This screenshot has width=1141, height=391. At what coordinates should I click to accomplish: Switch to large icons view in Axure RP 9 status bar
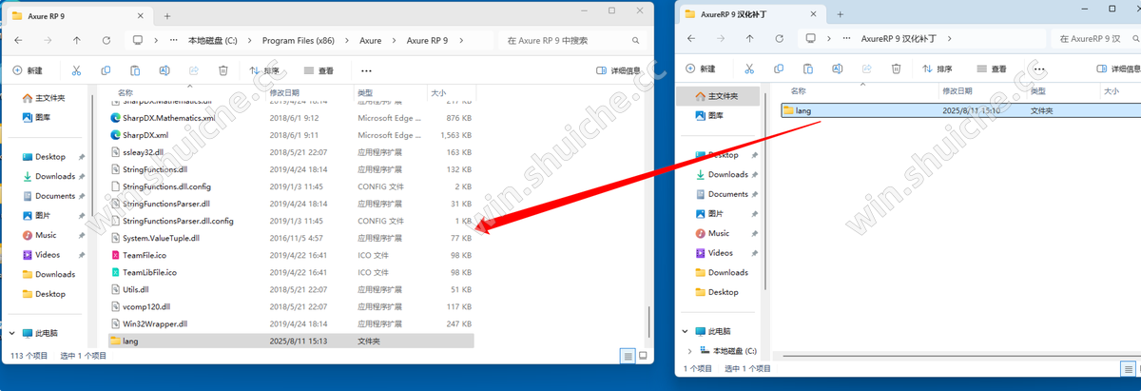[x=642, y=355]
